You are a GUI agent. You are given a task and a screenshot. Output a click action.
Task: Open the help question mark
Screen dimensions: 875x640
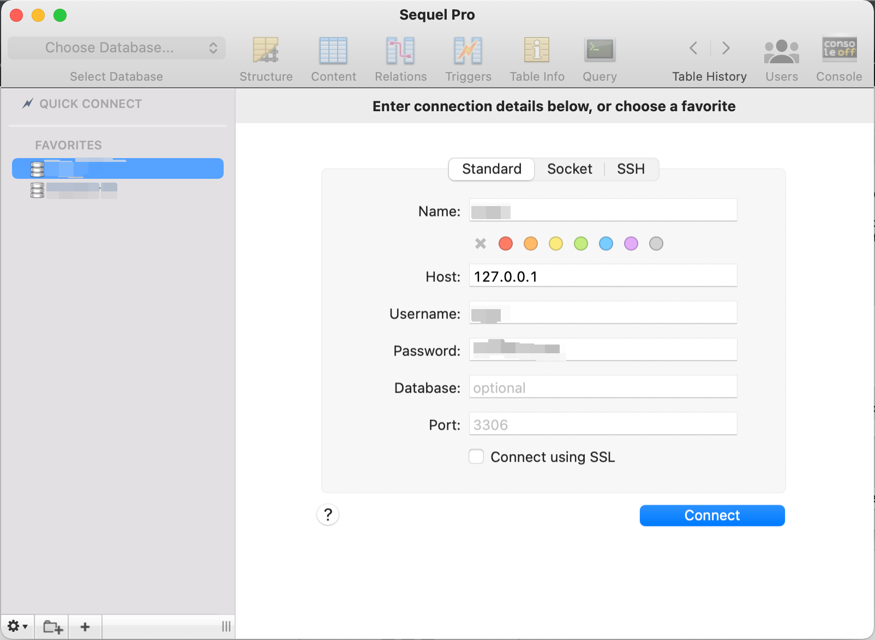coord(328,515)
